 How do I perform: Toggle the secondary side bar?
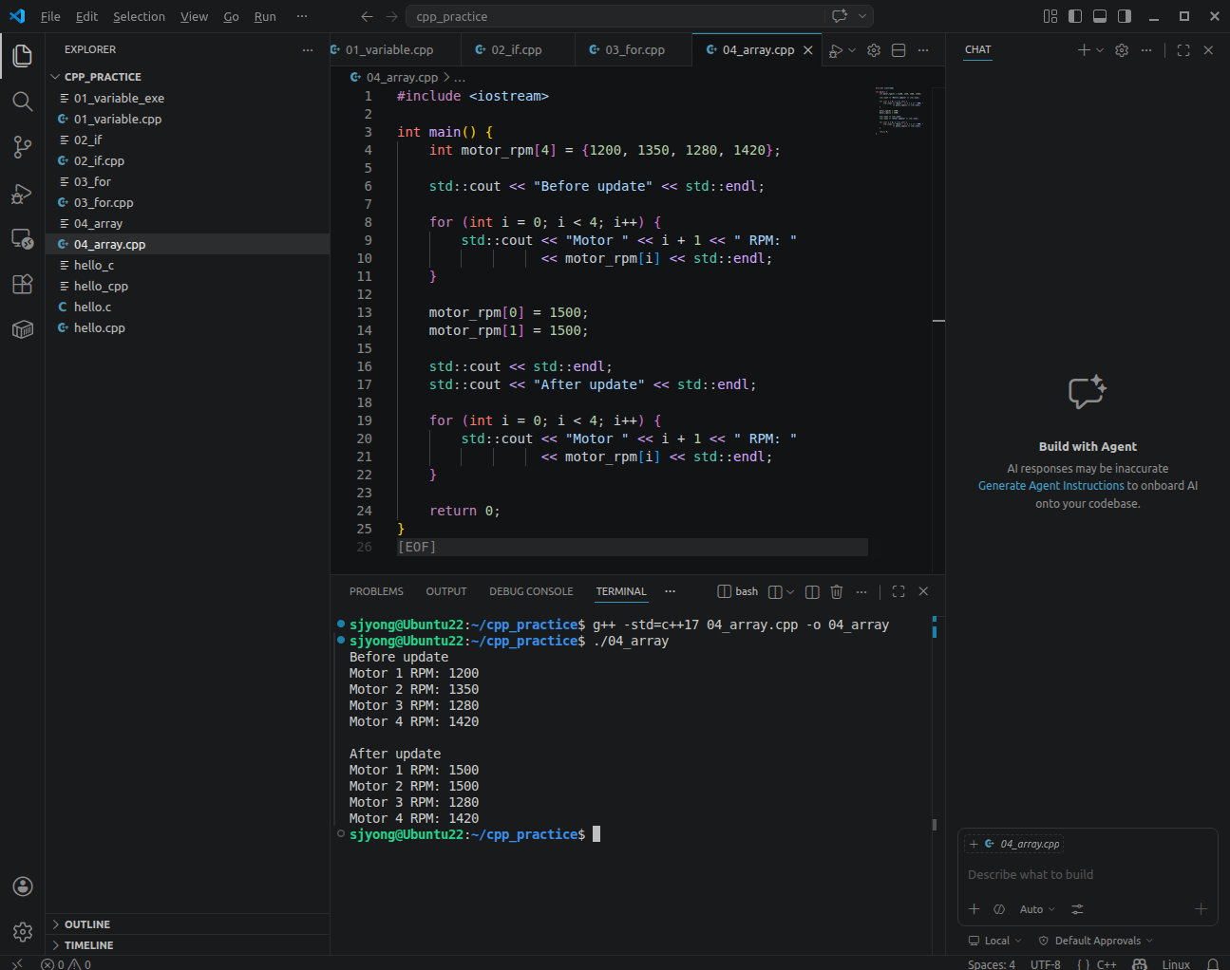(1125, 16)
